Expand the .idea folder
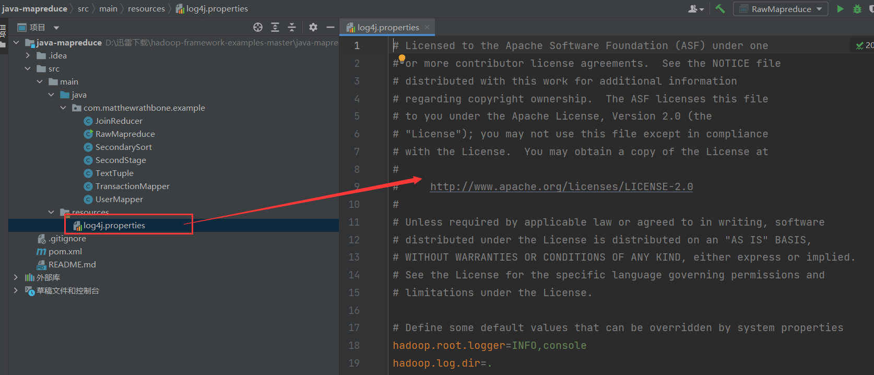Viewport: 874px width, 375px height. coord(28,55)
